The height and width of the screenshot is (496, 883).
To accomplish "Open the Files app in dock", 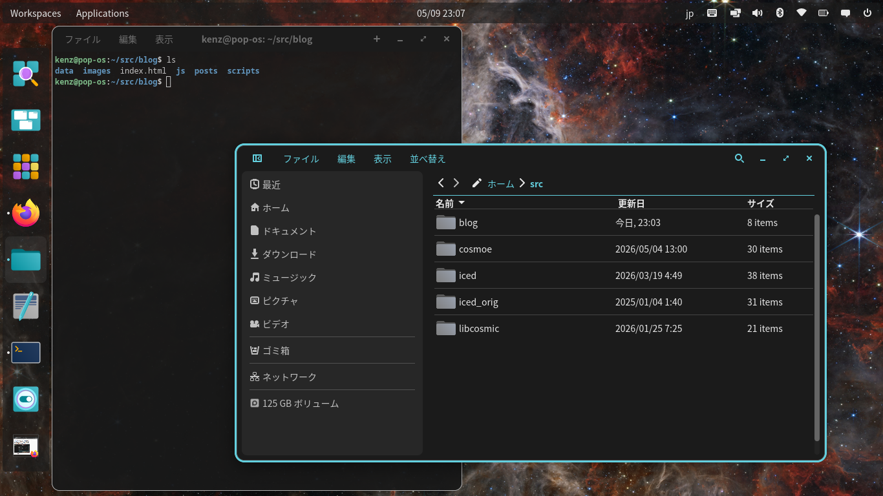I will click(26, 260).
